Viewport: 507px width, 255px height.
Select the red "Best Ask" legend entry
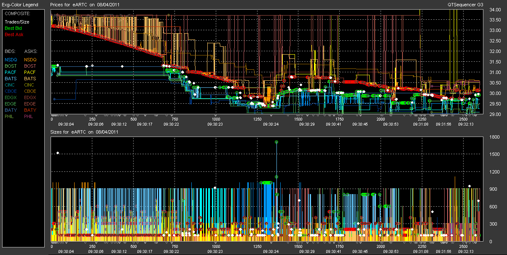click(14, 34)
